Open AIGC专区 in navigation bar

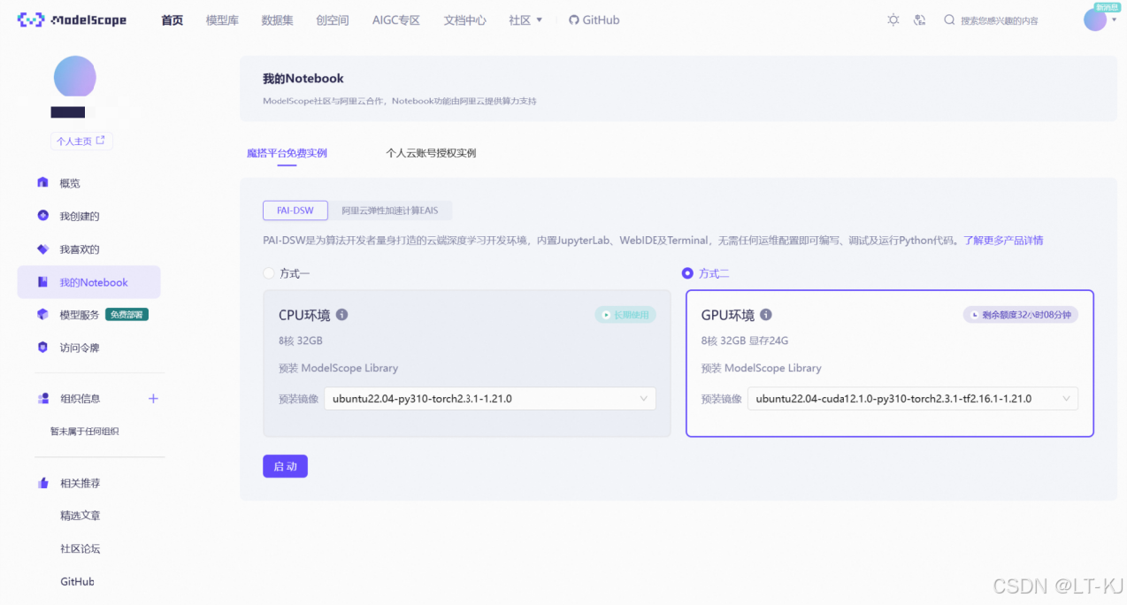(396, 19)
